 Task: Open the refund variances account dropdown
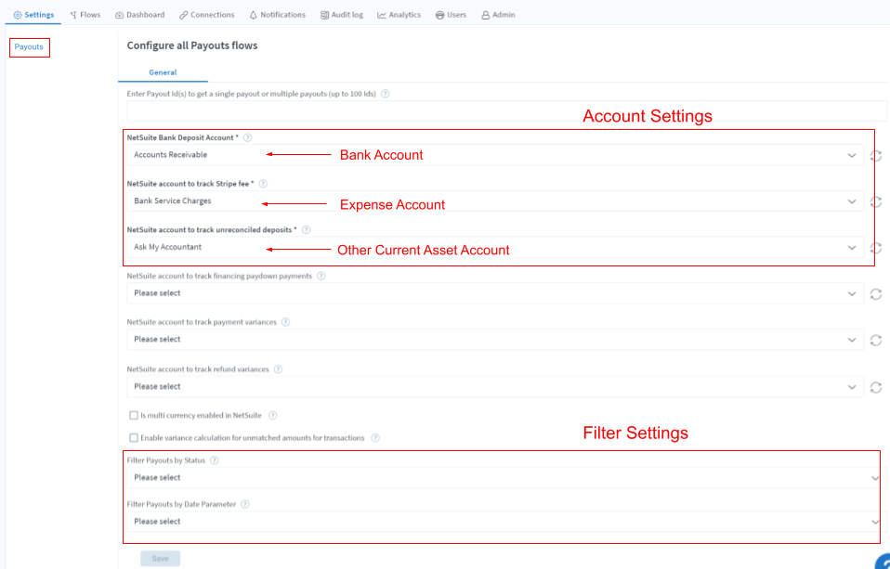[x=495, y=386]
